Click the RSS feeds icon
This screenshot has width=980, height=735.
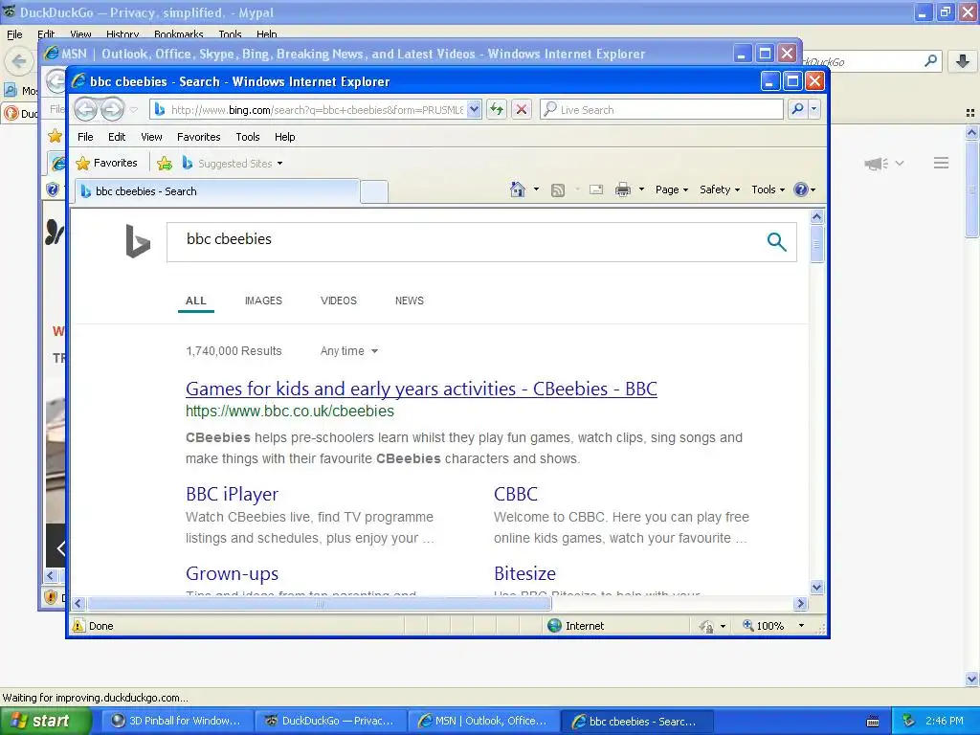click(558, 189)
